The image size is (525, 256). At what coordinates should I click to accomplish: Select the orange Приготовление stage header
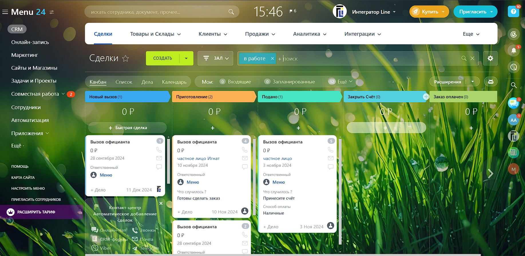214,97
